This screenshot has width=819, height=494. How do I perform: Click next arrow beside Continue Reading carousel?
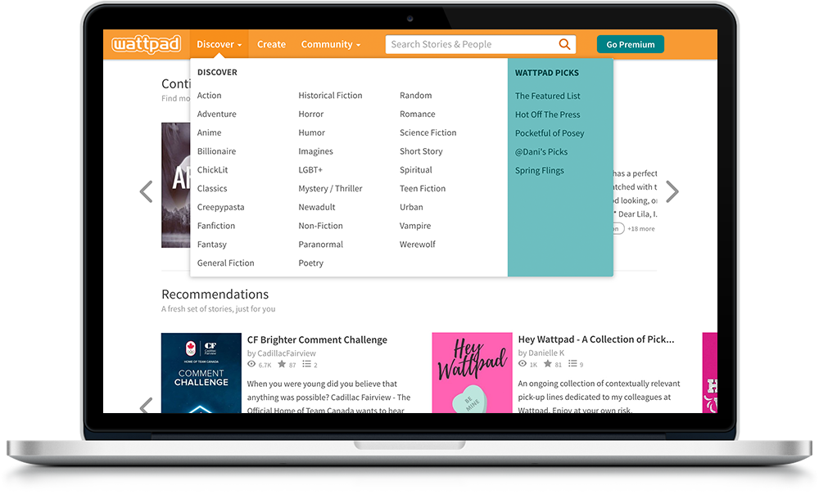tap(672, 191)
